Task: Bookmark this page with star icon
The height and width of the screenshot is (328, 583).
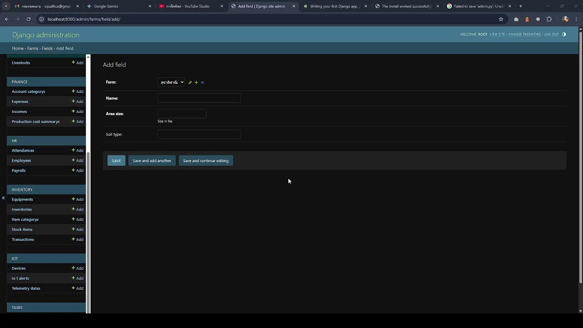Action: coord(501,19)
